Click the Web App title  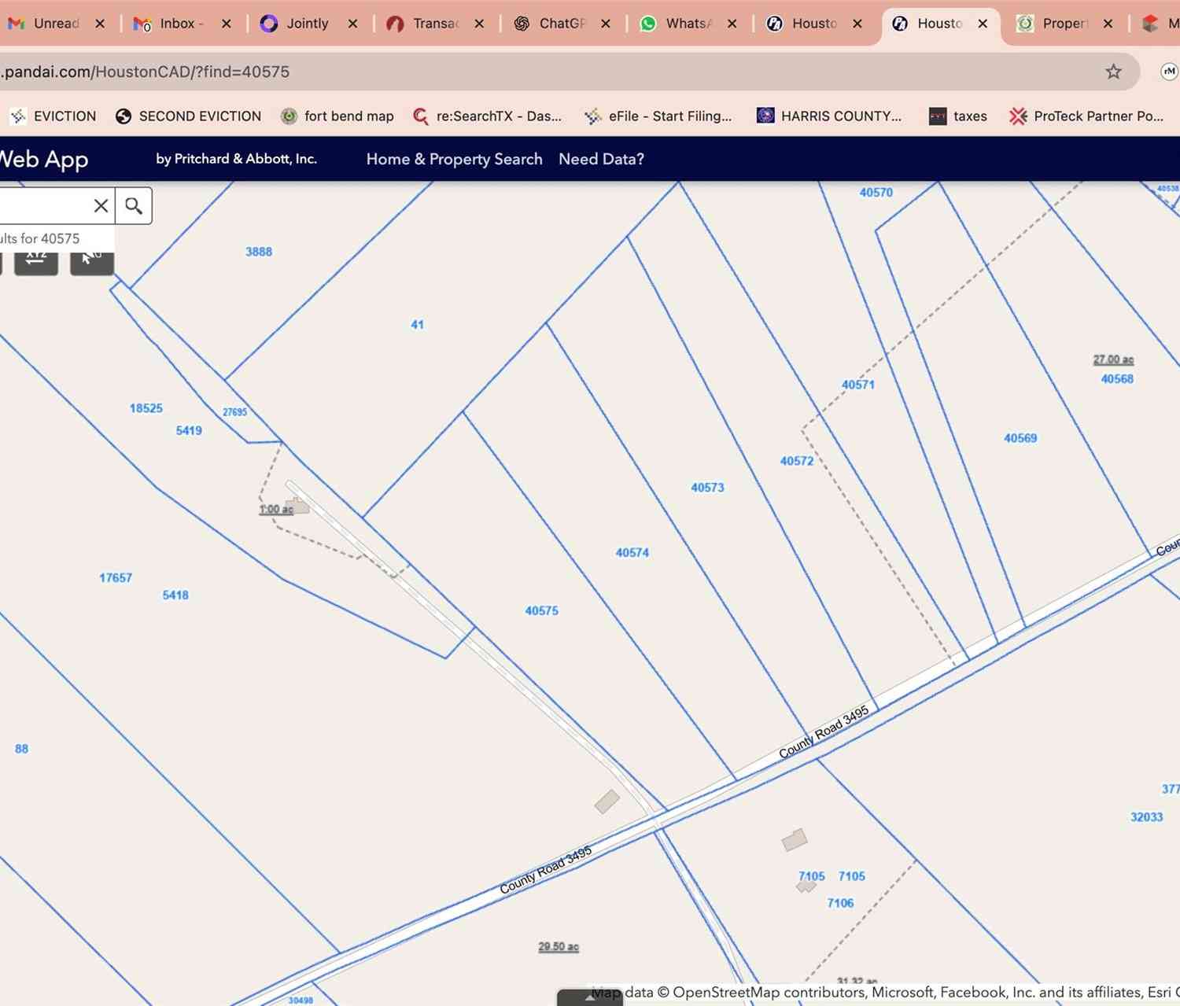(x=43, y=159)
